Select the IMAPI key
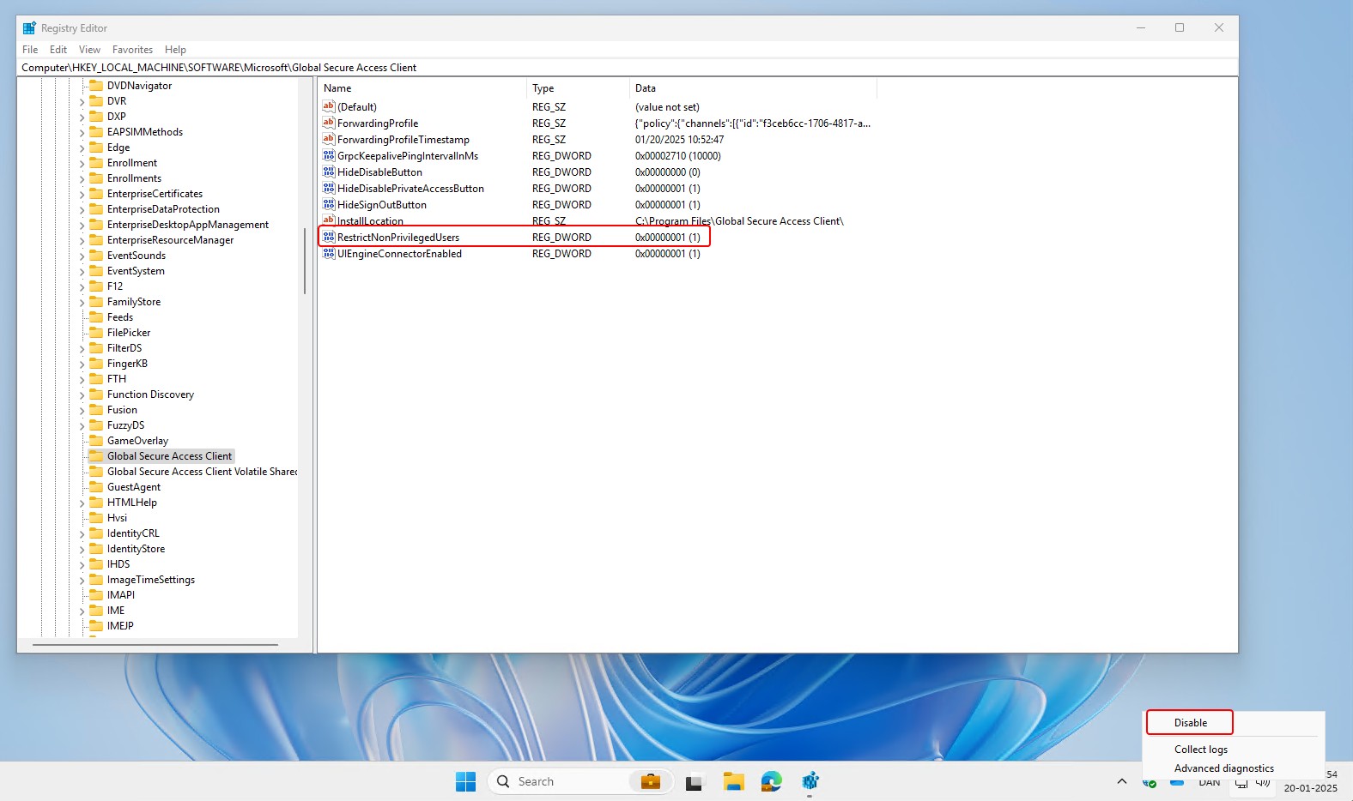The height and width of the screenshot is (801, 1353). click(121, 595)
